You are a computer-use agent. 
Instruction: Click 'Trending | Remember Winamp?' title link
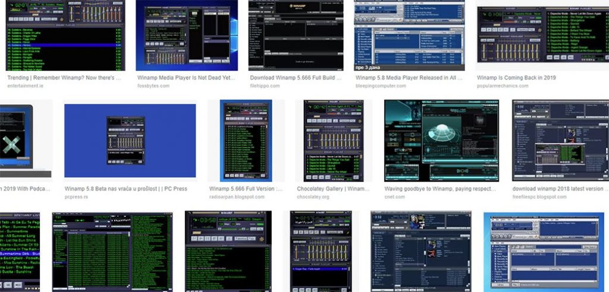tap(64, 78)
